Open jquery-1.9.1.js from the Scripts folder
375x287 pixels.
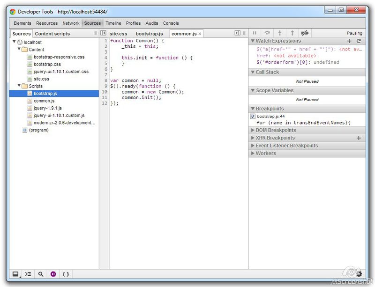pos(48,108)
